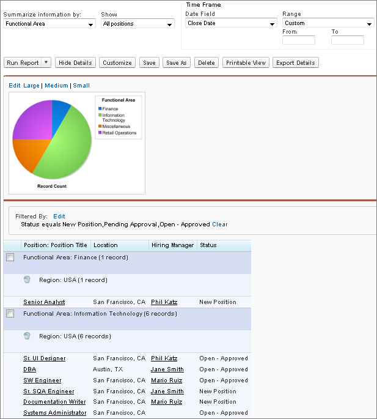Click the Save As button
Screen dimensions: 377x419
(177, 62)
